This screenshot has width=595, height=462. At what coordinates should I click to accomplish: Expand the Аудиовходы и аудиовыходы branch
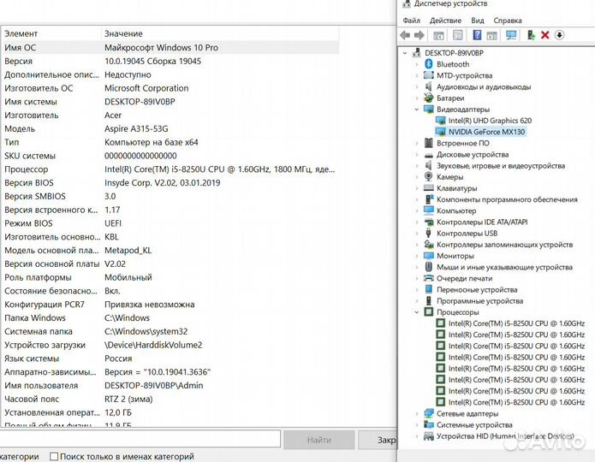[x=417, y=87]
